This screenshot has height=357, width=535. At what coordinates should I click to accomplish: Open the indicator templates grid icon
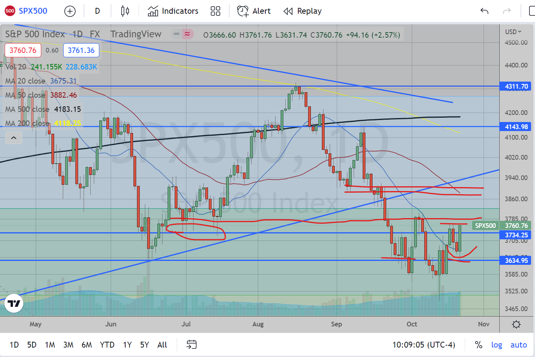pos(215,11)
